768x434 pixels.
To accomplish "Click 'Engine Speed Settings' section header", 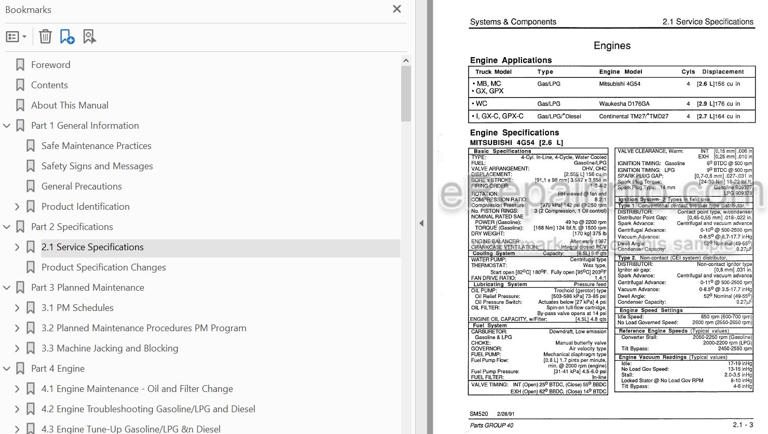I will click(651, 310).
